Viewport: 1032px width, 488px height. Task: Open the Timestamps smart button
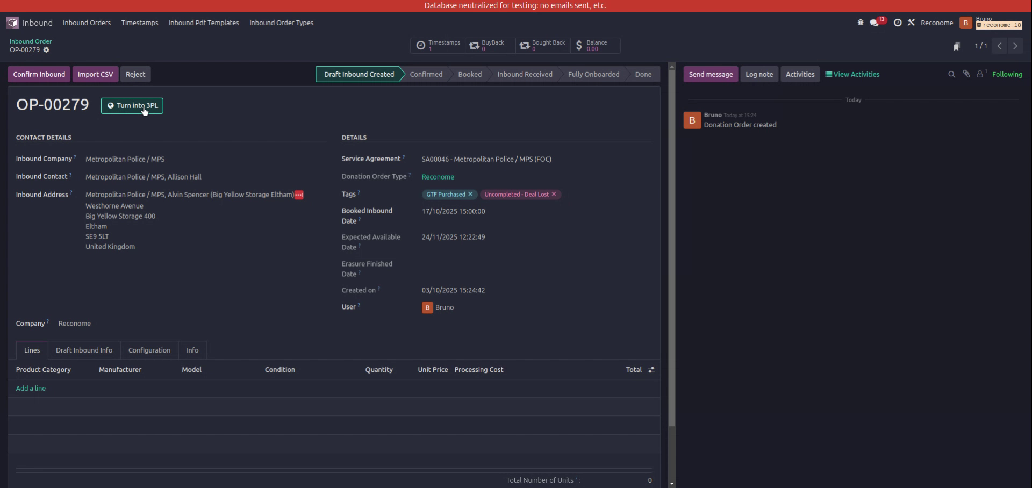(438, 46)
